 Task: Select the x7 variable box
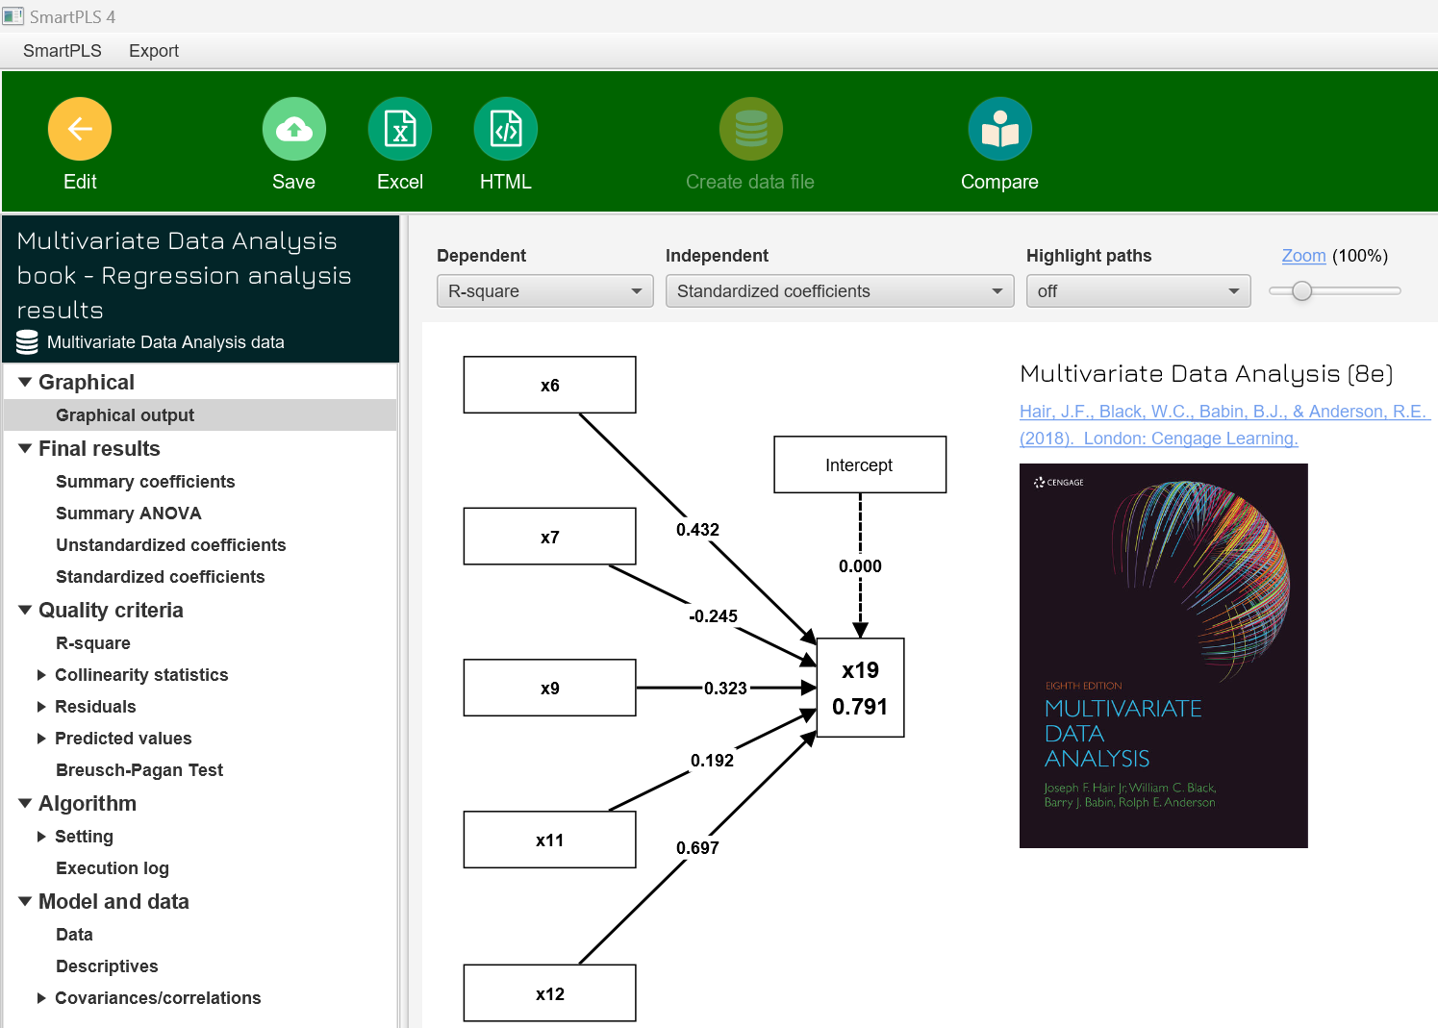550,537
